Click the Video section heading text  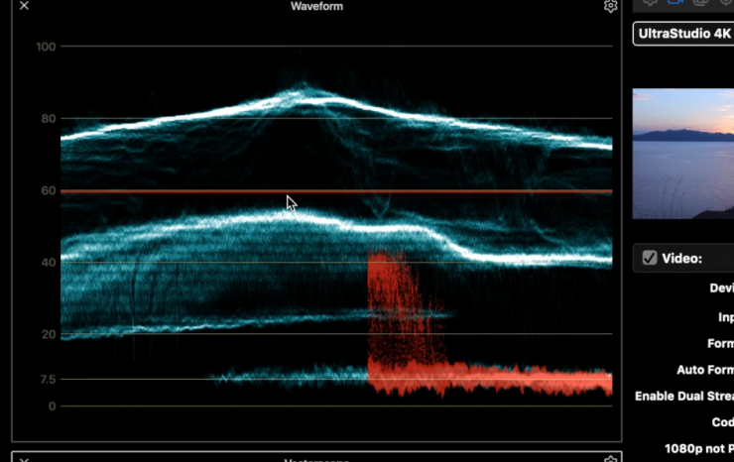(x=682, y=258)
